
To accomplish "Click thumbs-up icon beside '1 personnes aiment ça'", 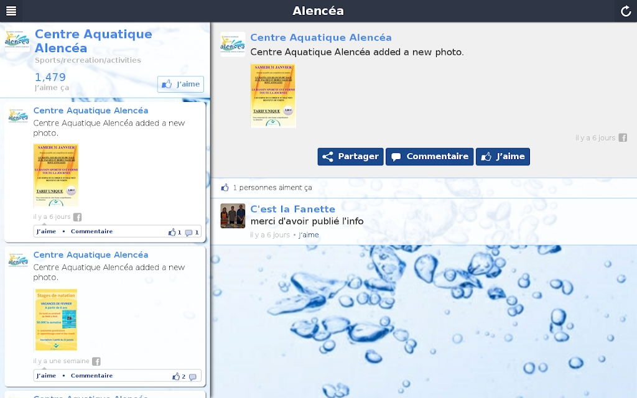I will [225, 187].
